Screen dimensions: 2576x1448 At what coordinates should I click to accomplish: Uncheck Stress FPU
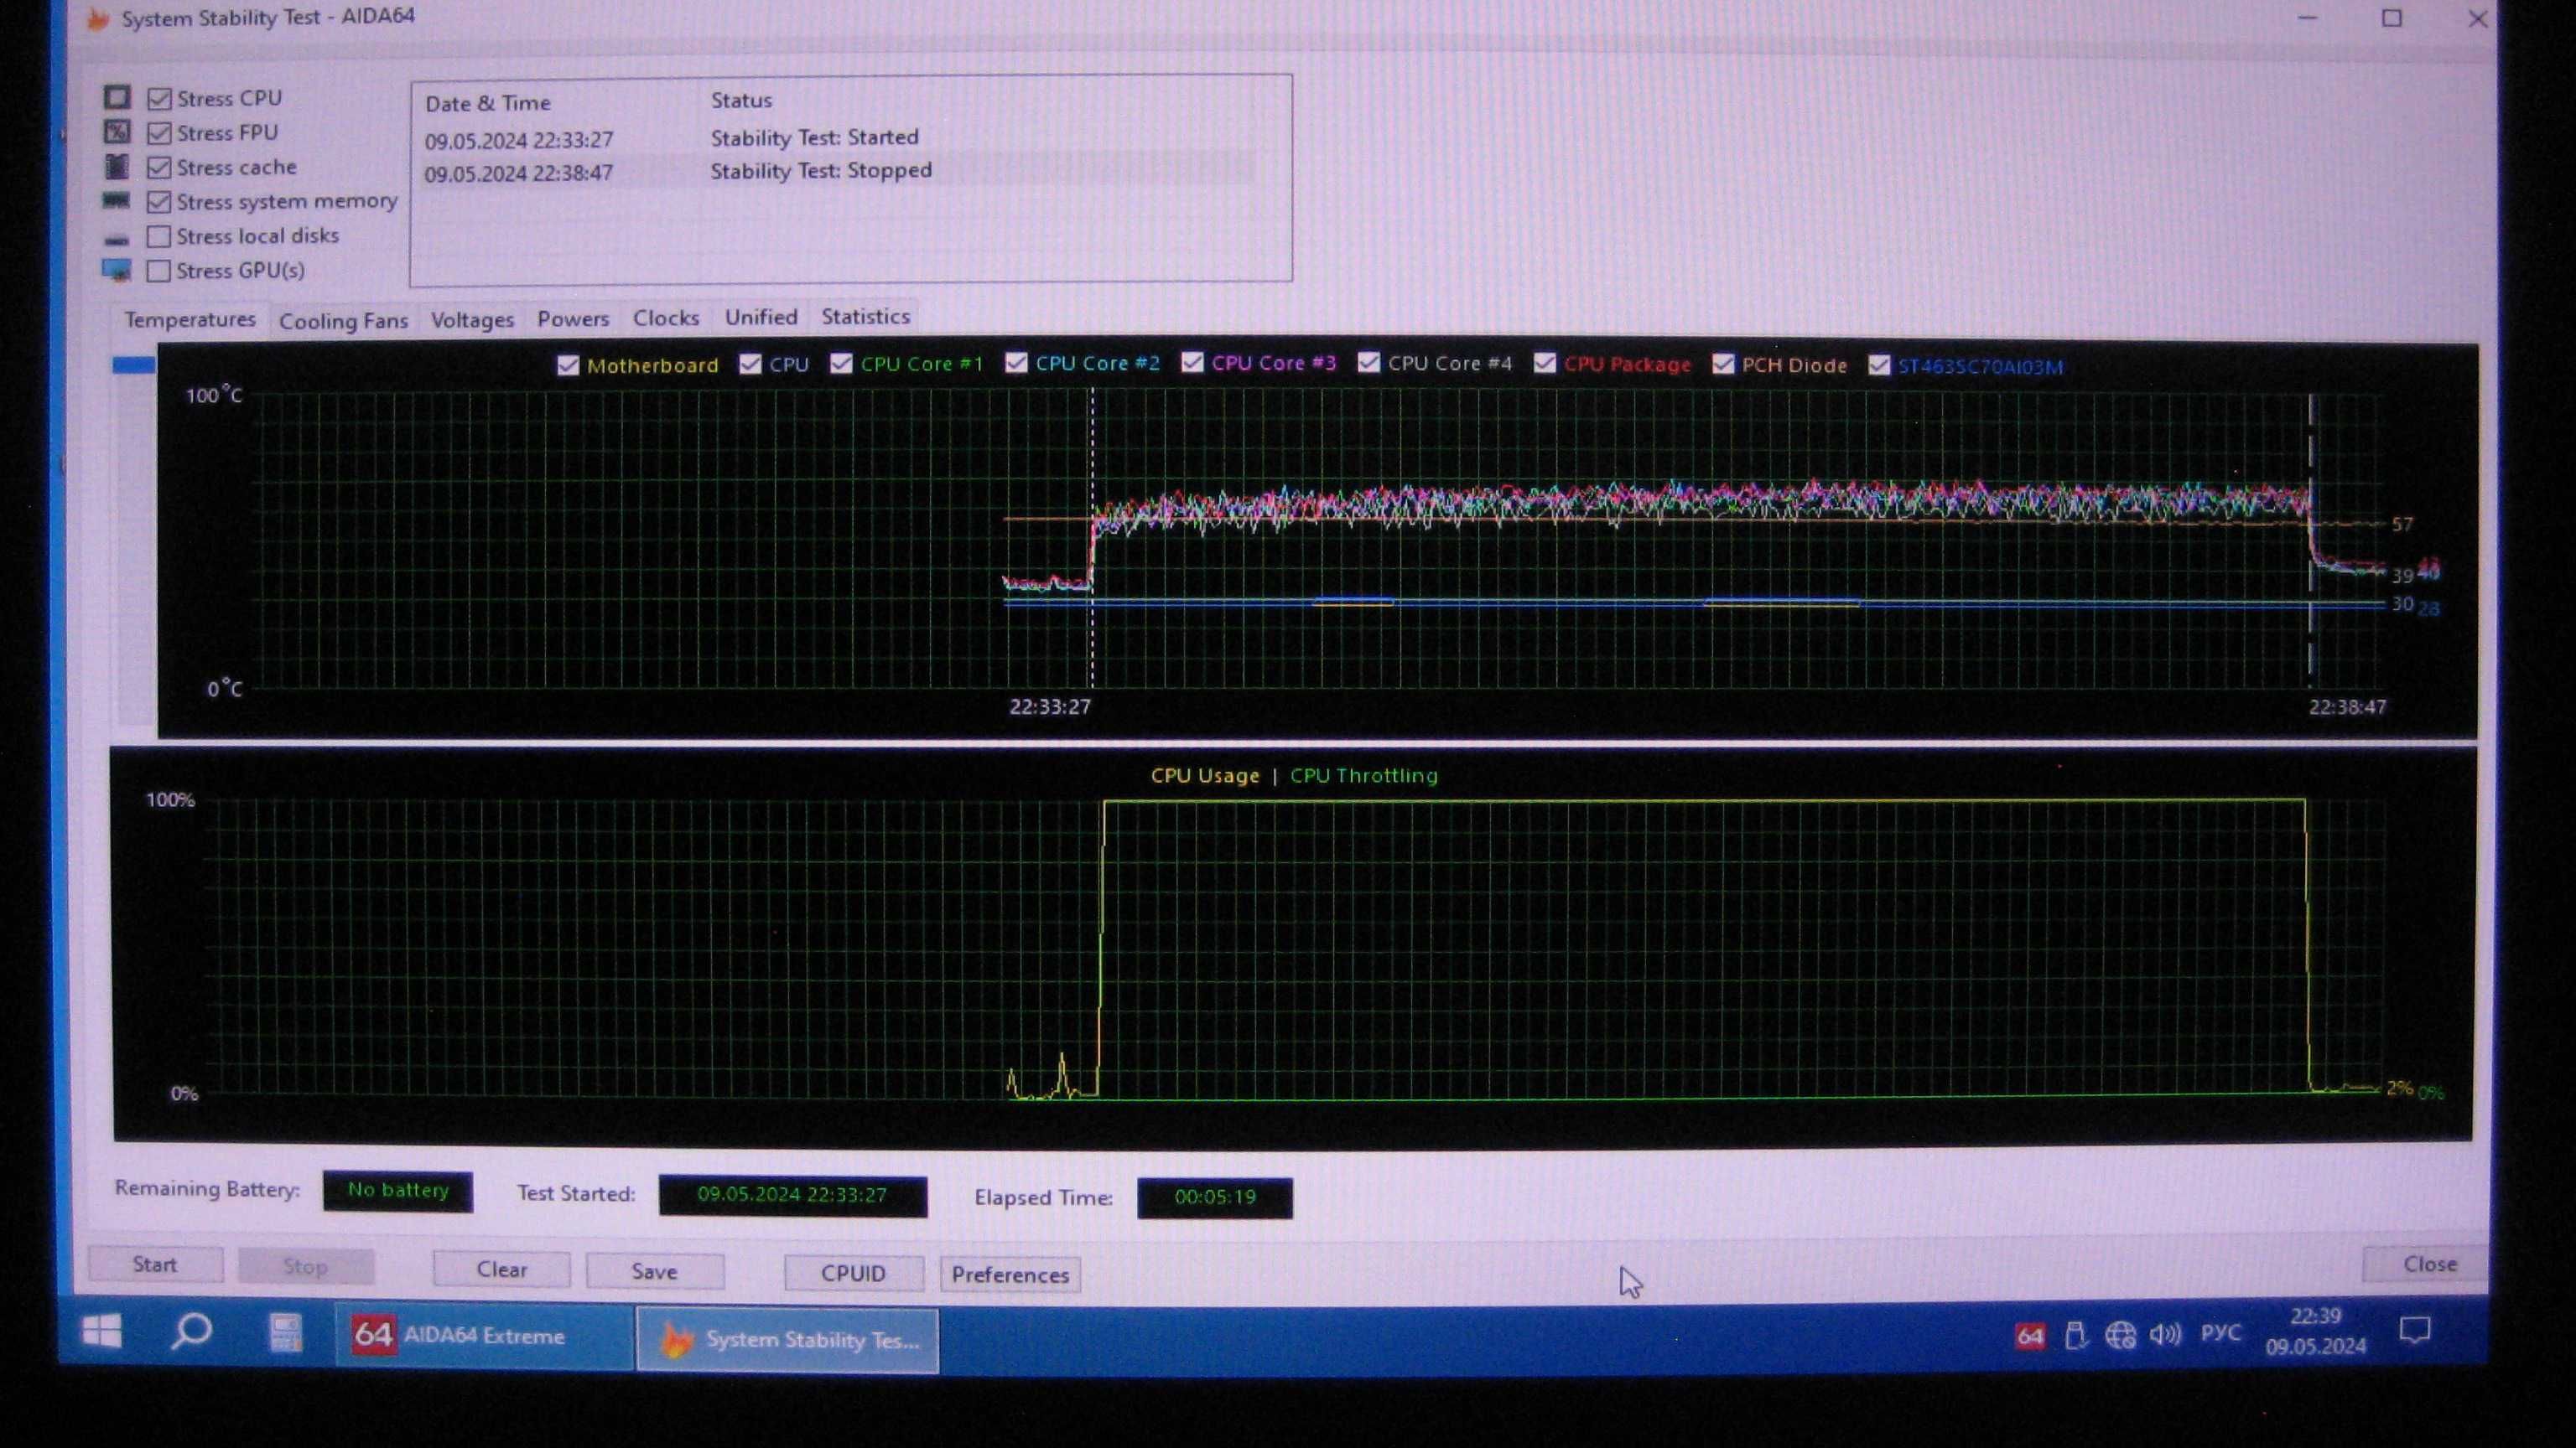click(159, 132)
